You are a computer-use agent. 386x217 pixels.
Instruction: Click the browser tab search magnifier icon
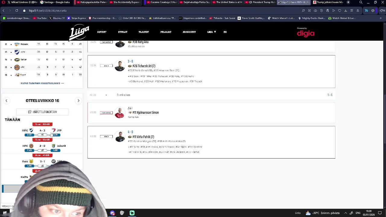click(x=361, y=2)
